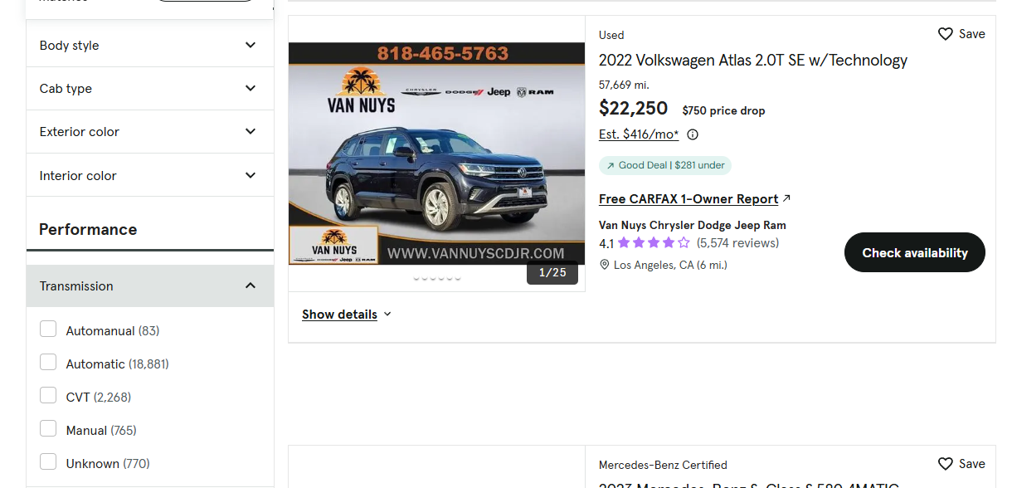Expand Show details for the Atlas
The height and width of the screenshot is (488, 1012).
click(x=347, y=315)
